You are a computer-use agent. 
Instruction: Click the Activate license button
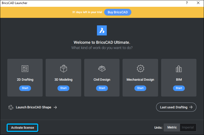[x=22, y=128]
